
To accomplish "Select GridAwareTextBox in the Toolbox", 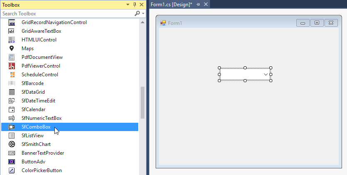I will (42, 31).
